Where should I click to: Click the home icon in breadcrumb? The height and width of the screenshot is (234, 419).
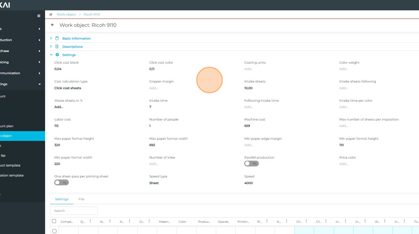(51, 15)
